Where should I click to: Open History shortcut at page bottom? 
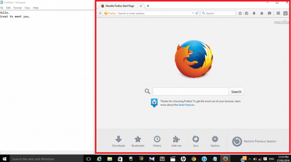[157, 142]
